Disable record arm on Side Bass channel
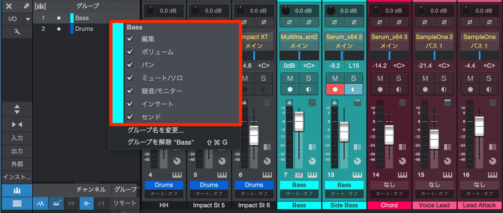The width and height of the screenshot is (503, 213). [335, 90]
